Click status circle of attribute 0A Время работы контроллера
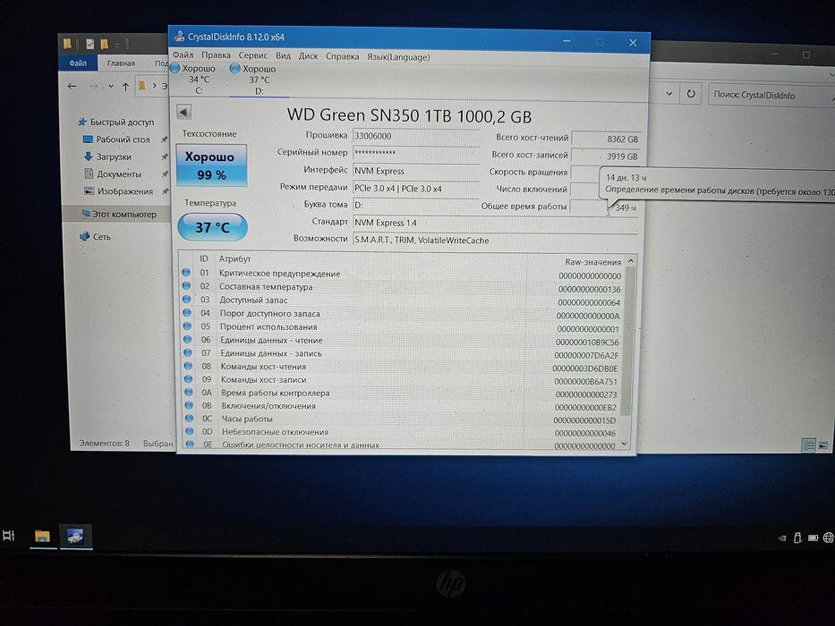The image size is (835, 626). click(x=189, y=392)
